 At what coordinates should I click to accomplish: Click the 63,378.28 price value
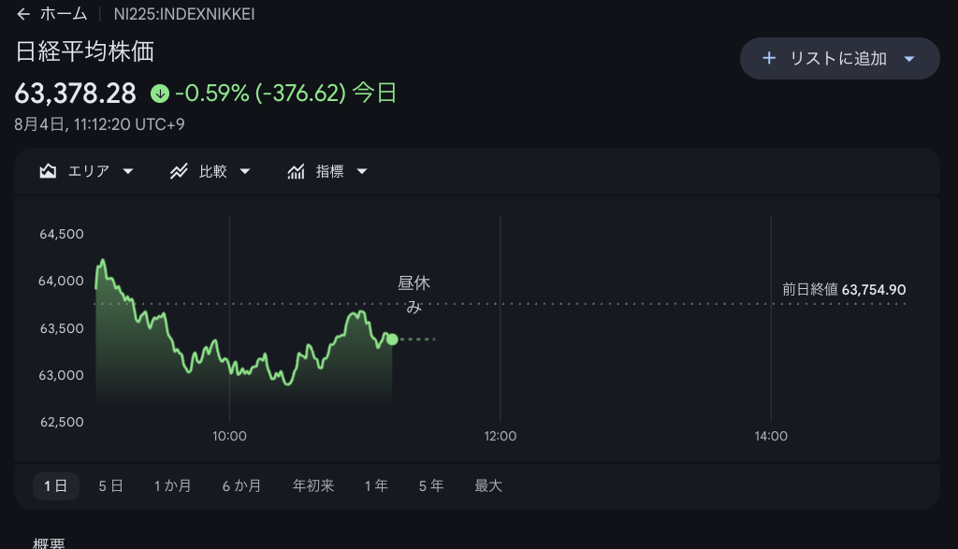[x=75, y=94]
